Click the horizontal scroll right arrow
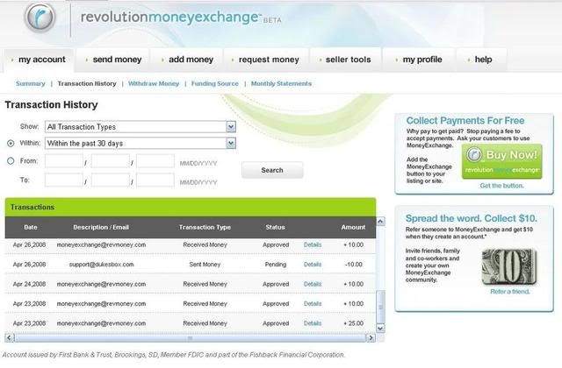This screenshot has height=368, width=562. click(x=371, y=337)
